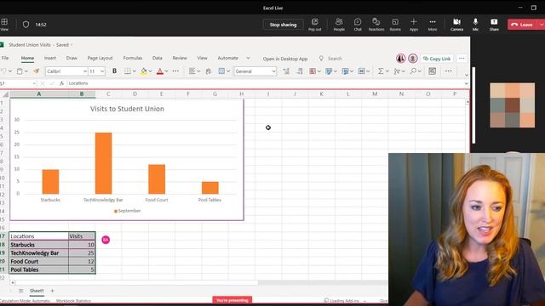Expand the Borders dropdown arrow
The image size is (545, 306).
tap(135, 71)
